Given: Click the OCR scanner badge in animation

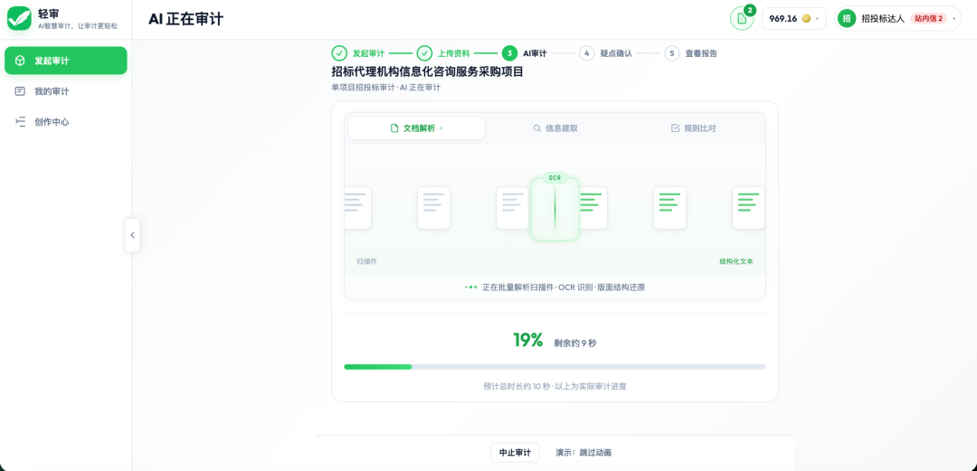Looking at the screenshot, I should pyautogui.click(x=555, y=177).
